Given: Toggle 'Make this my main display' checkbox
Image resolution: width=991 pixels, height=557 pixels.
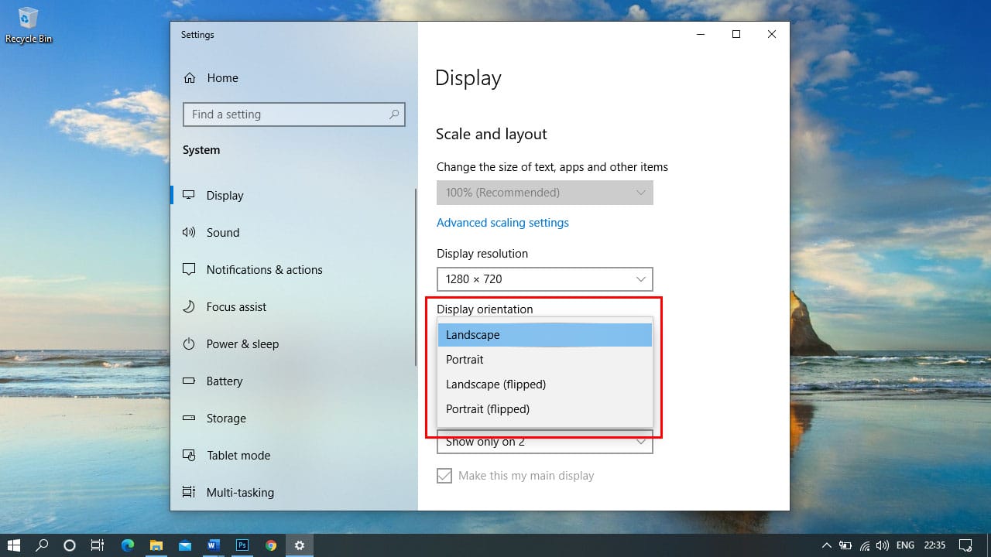Looking at the screenshot, I should 444,476.
